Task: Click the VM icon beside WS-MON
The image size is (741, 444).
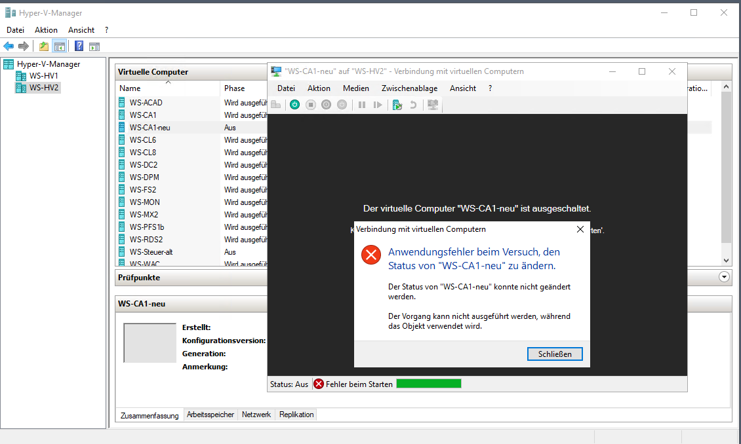Action: [x=122, y=202]
